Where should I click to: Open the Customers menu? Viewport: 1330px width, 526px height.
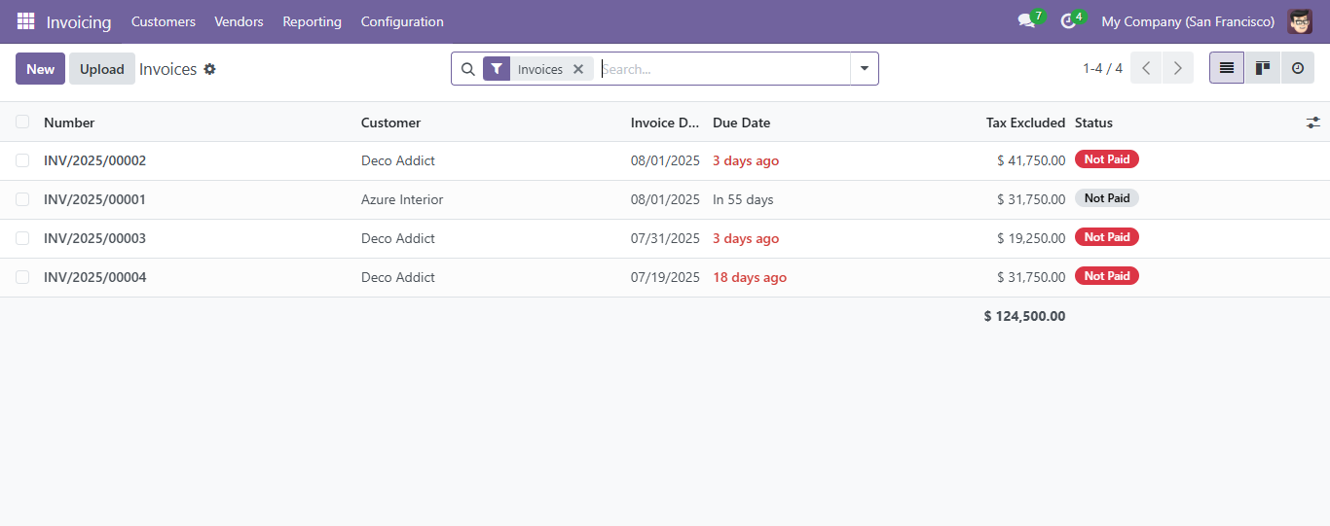164,21
